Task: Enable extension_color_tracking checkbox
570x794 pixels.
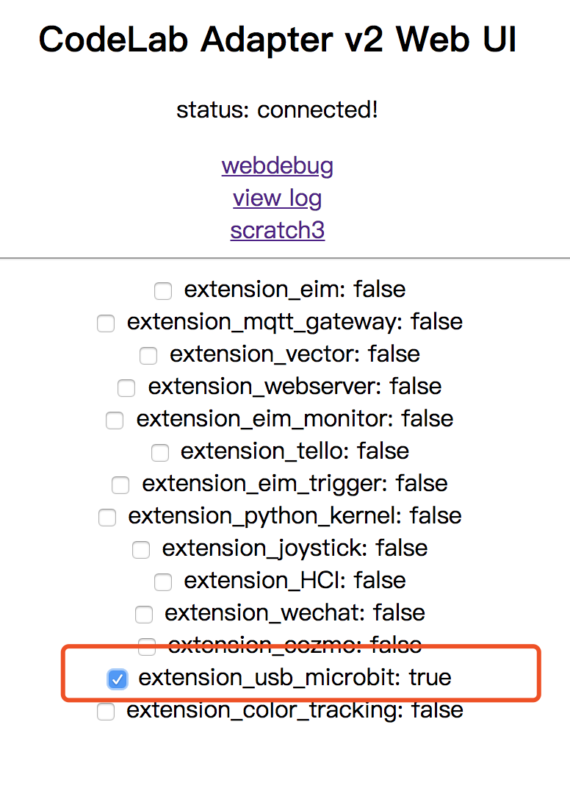Action: pos(107,712)
